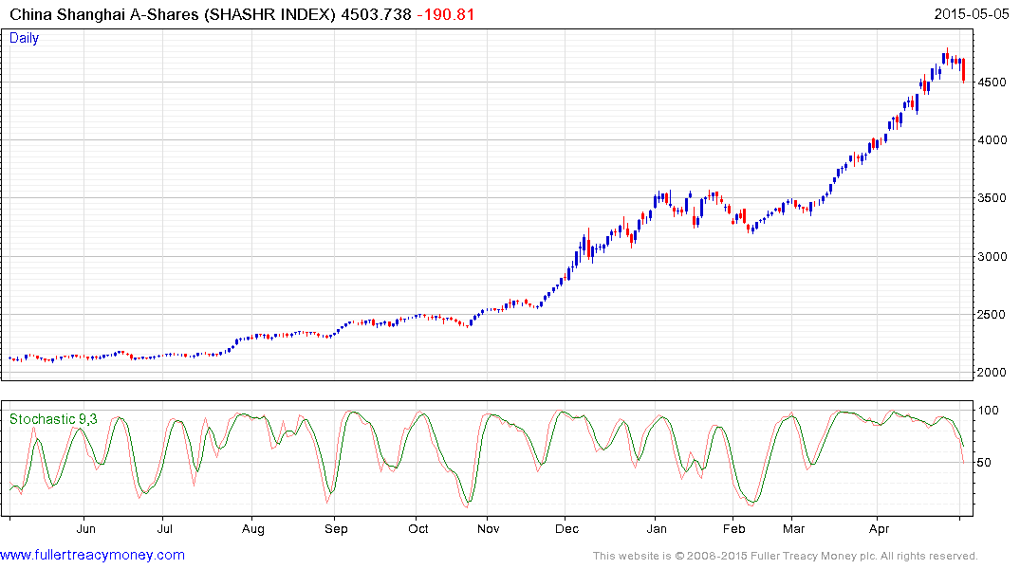1020x569 pixels.
Task: Click the 4500 price axis label
Action: pos(992,83)
